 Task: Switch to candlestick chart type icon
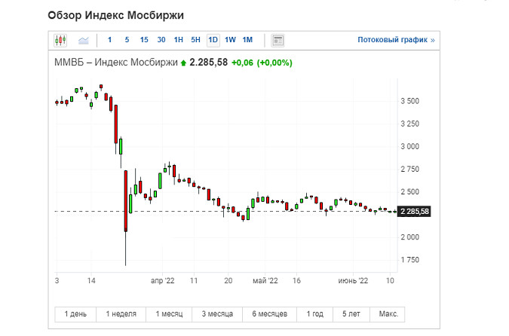(x=60, y=41)
